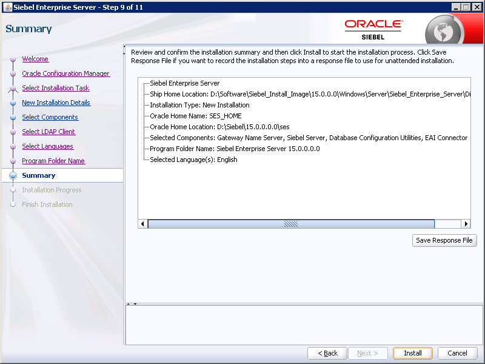Click the globe icon in the header

point(444,30)
